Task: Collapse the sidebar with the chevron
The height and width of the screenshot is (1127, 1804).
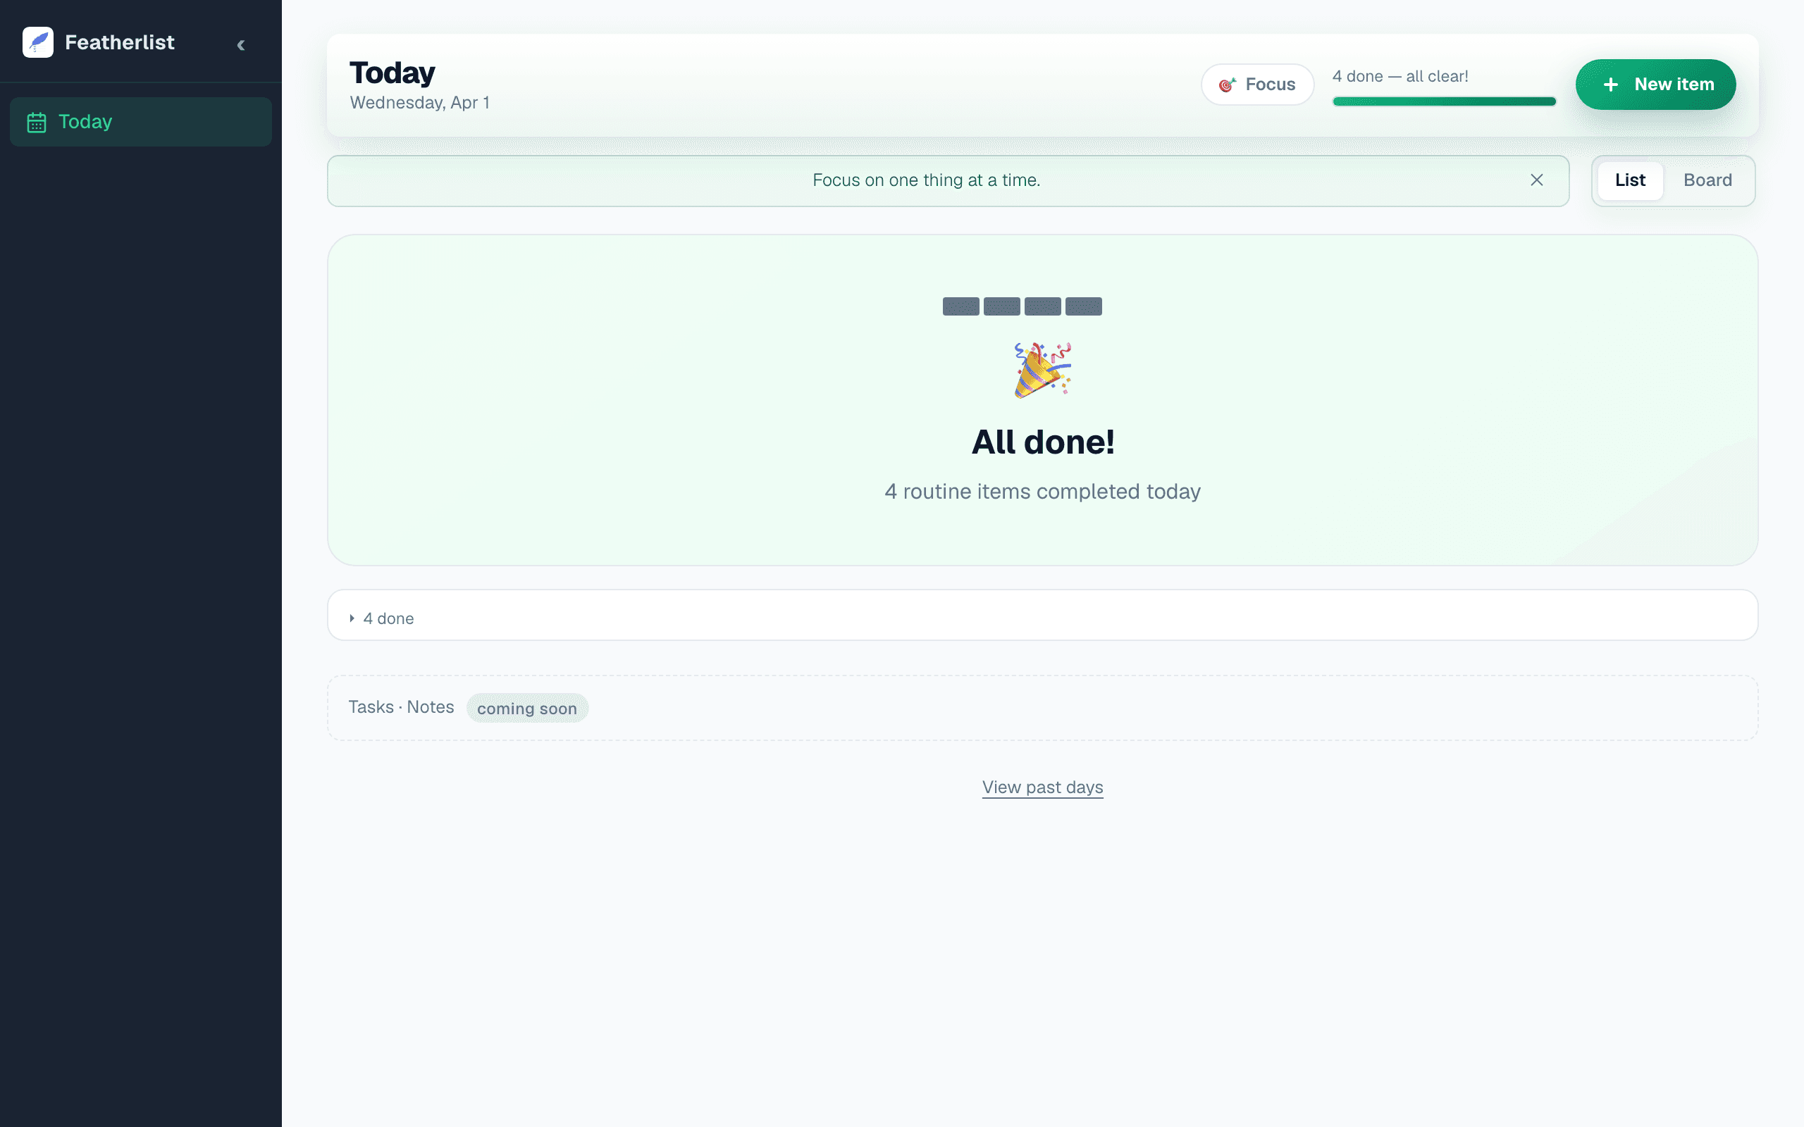Action: 241,46
